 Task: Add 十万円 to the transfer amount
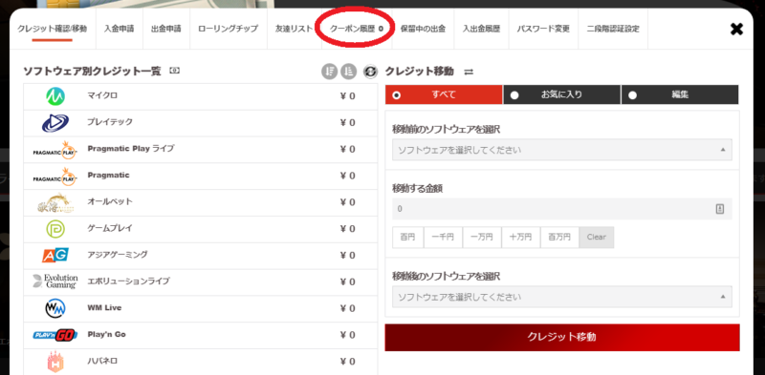[520, 238]
